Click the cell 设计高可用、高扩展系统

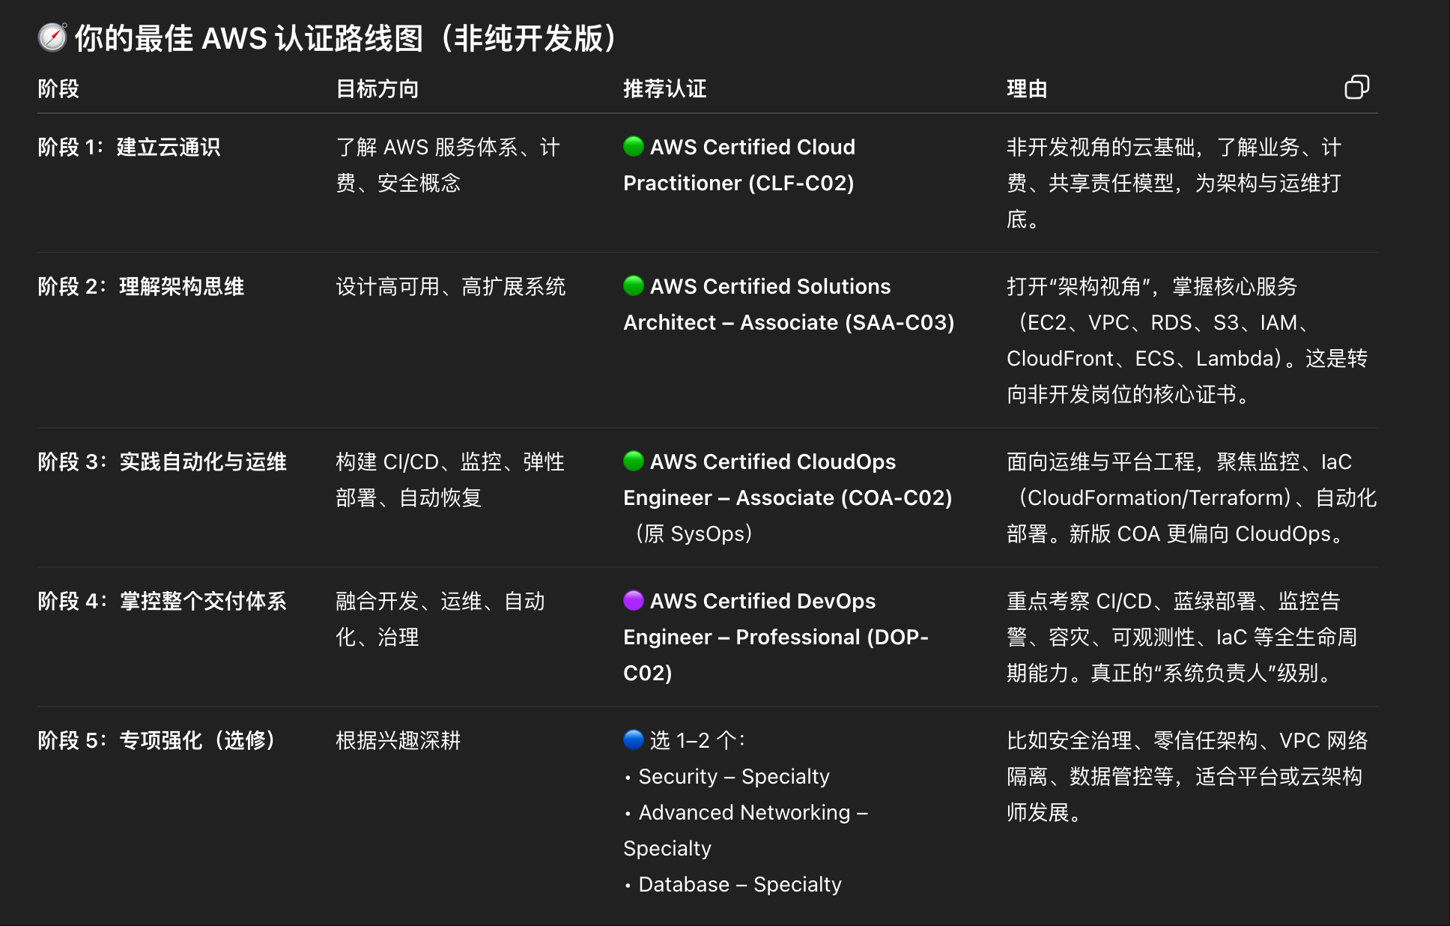(x=451, y=286)
